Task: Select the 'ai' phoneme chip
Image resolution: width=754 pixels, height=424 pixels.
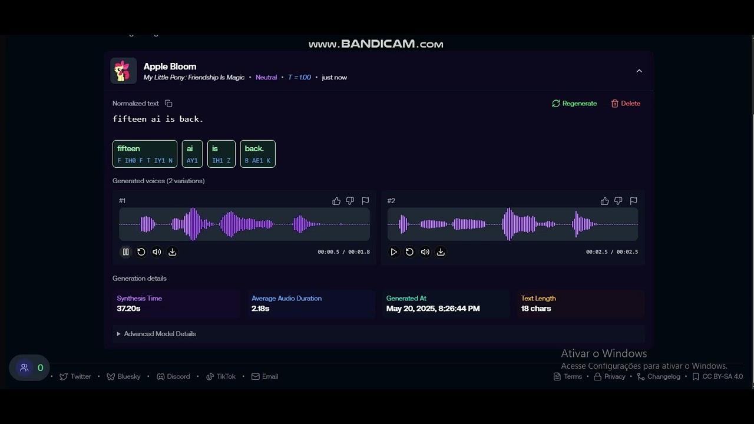Action: (192, 154)
